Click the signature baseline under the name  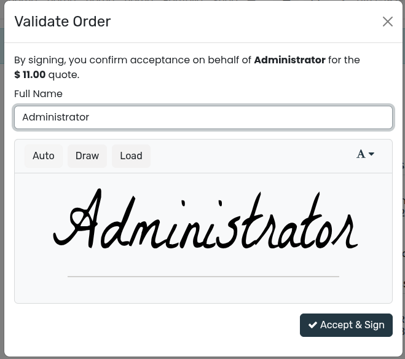click(x=203, y=277)
